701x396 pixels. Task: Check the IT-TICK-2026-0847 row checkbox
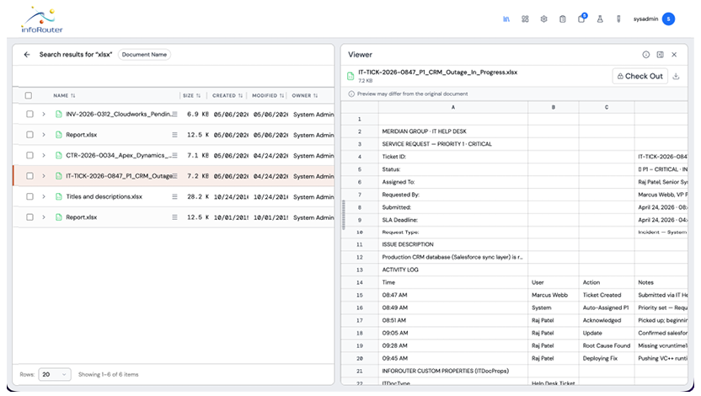(29, 175)
